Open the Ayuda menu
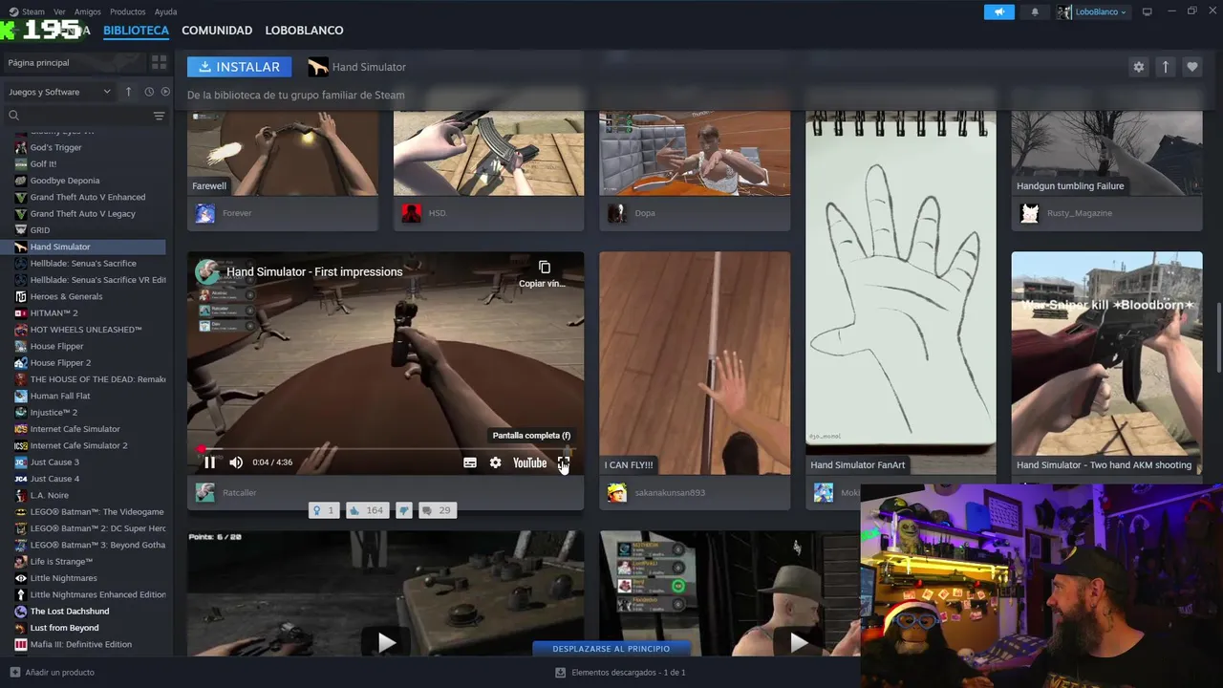 coord(165,11)
